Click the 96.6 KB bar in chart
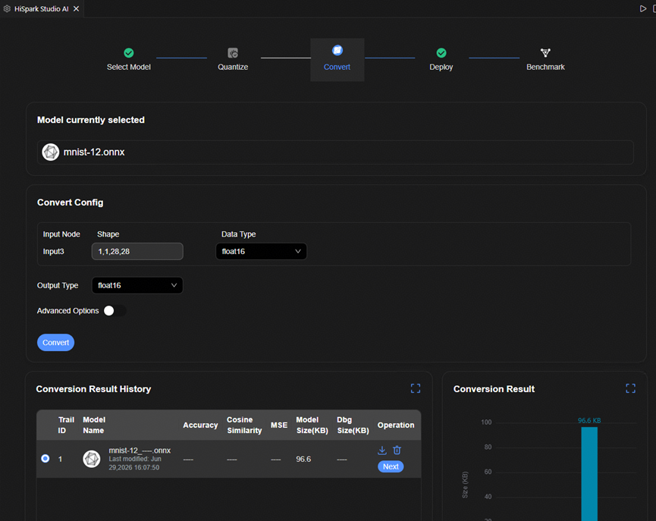Viewport: 656px width, 521px height. click(x=589, y=474)
